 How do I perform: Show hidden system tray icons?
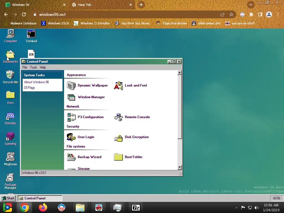coord(236,208)
